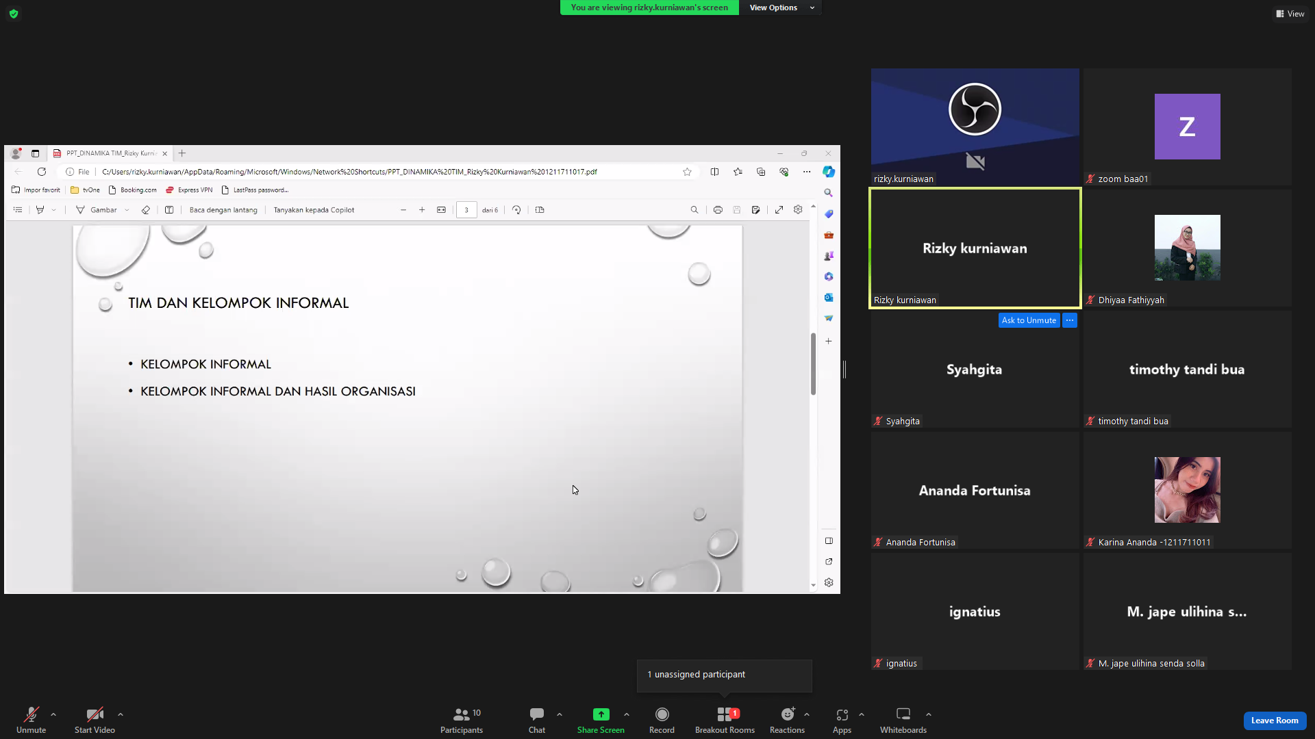Expand the Apps options arrow
This screenshot has width=1315, height=739.
point(862,714)
